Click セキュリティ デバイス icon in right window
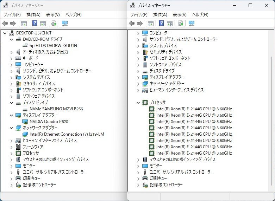The image size is (275, 201). [145, 52]
